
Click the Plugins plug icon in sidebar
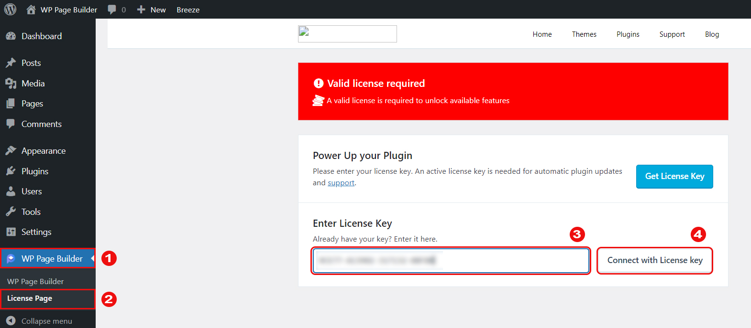[x=11, y=171]
